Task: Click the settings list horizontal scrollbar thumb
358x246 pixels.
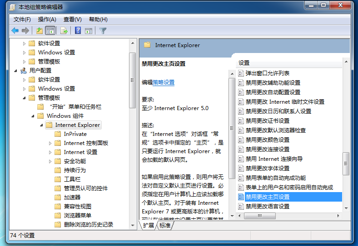Action: [x=259, y=216]
